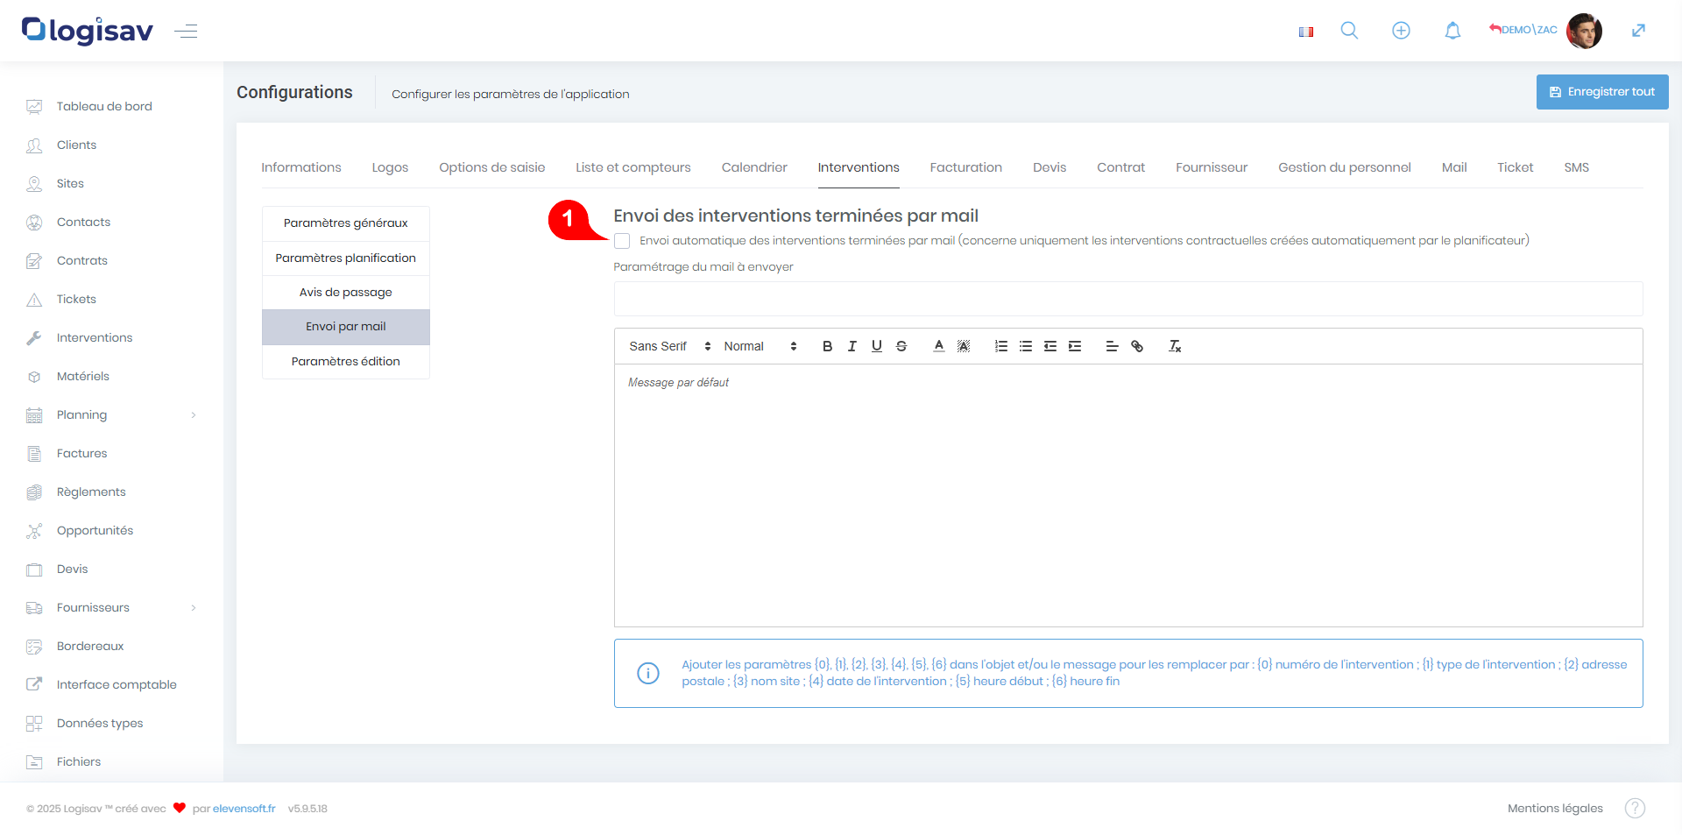
Task: Click the clear formatting icon
Action: 1175,346
